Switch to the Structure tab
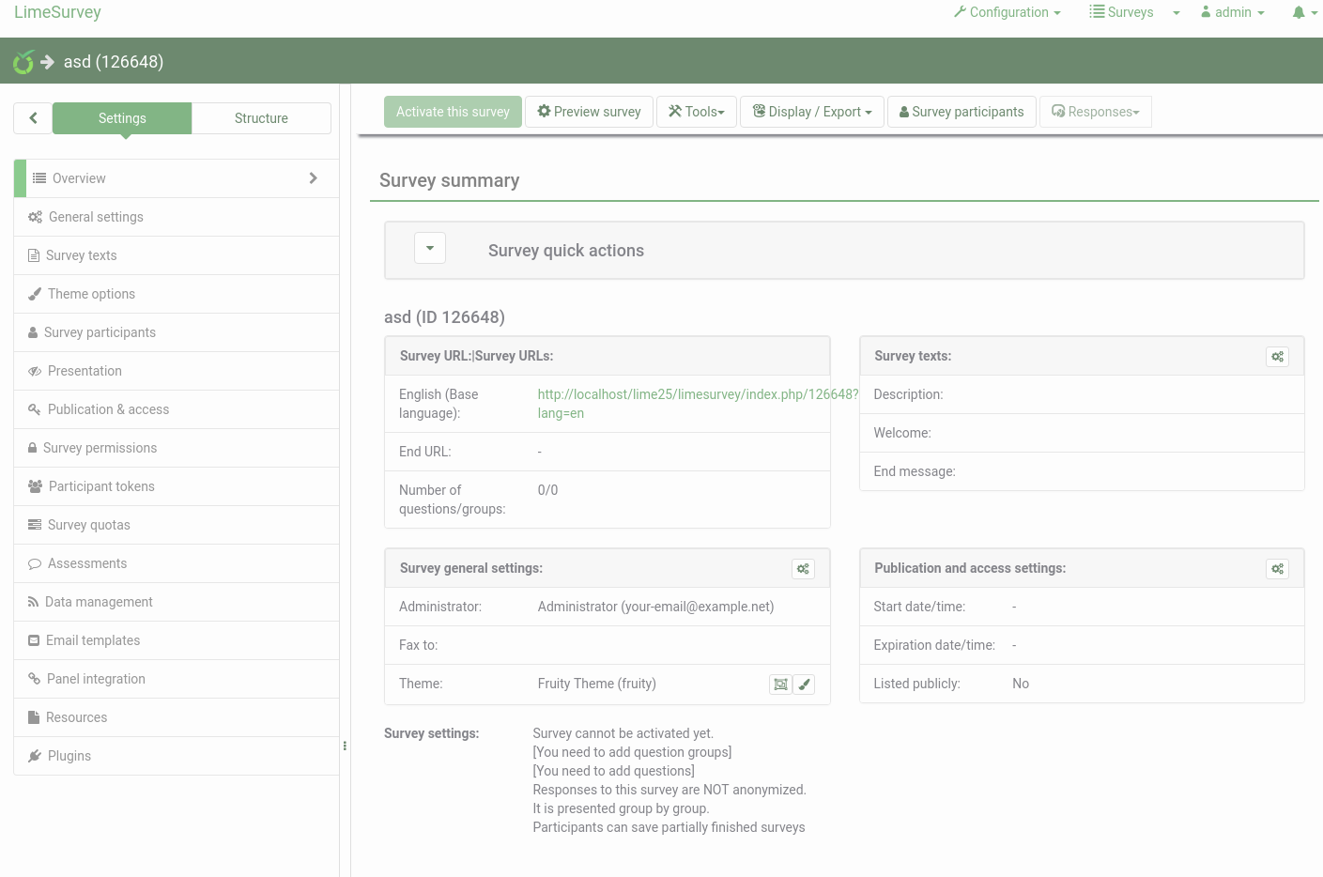Screen dimensions: 1323x877 coord(261,118)
